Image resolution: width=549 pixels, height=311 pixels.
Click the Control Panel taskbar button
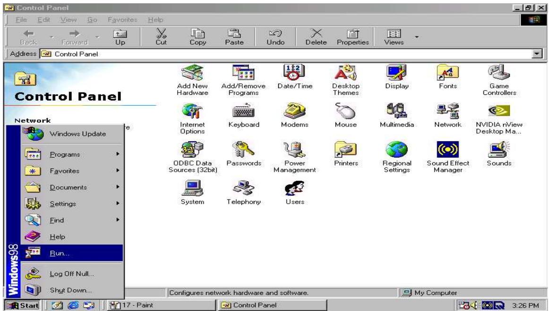272,305
